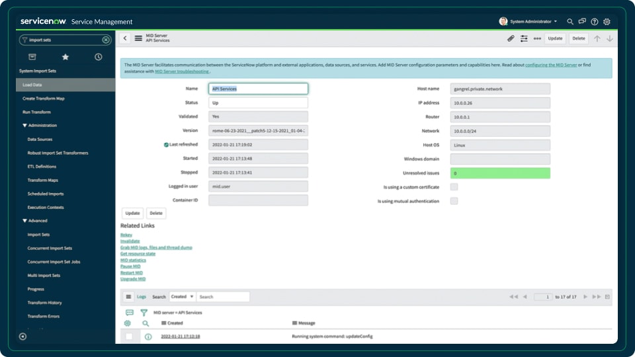This screenshot has width=635, height=357.
Task: Go to next record down arrow
Action: 609,38
